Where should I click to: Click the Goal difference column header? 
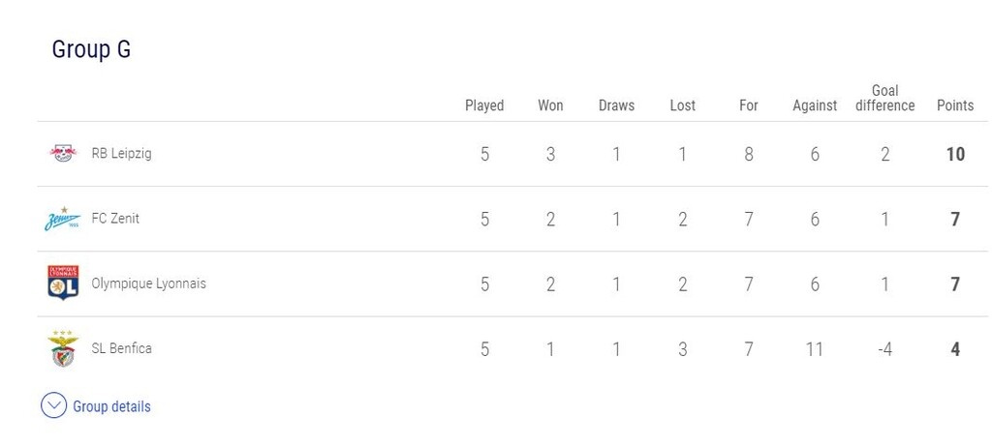pos(884,98)
